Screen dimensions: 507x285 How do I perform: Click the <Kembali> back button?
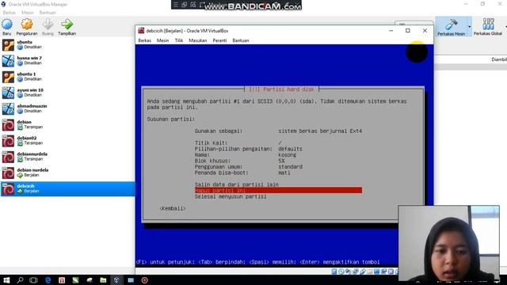173,208
